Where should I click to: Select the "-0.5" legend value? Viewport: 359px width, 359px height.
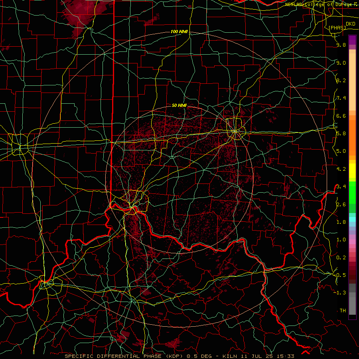[x=340, y=275]
